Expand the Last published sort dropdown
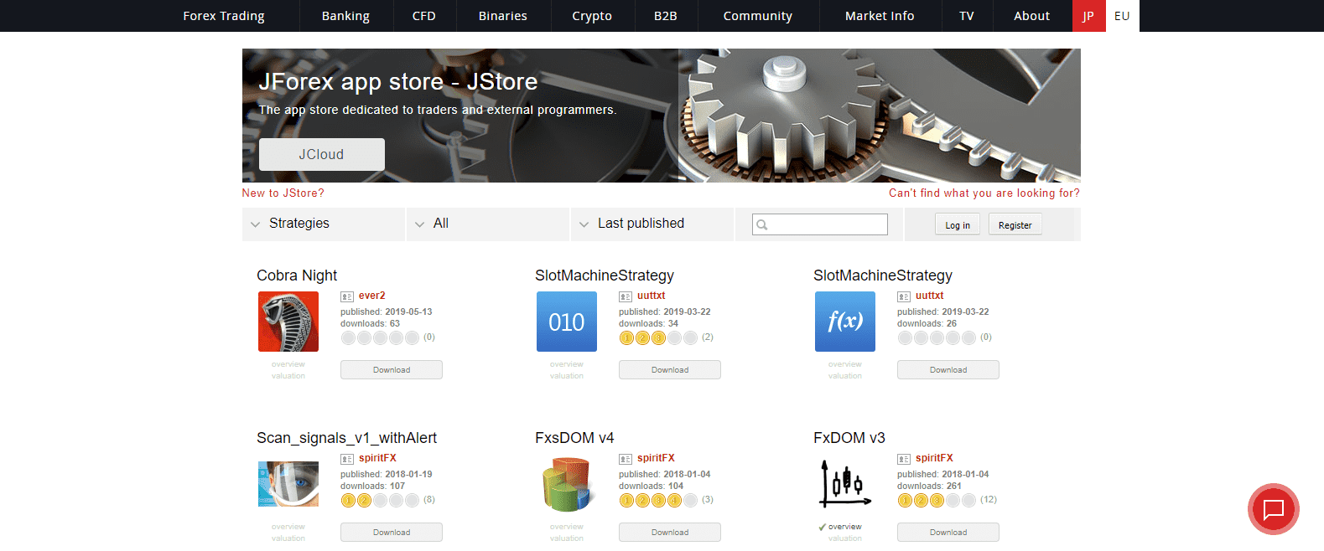 pos(652,224)
